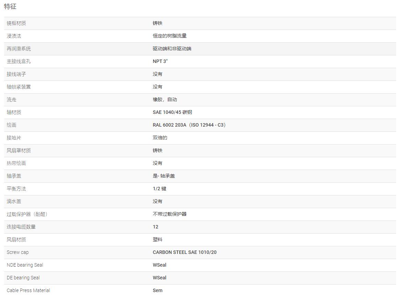Select the 再润滑系统 row label
Image resolution: width=402 pixels, height=300 pixels.
pos(19,49)
